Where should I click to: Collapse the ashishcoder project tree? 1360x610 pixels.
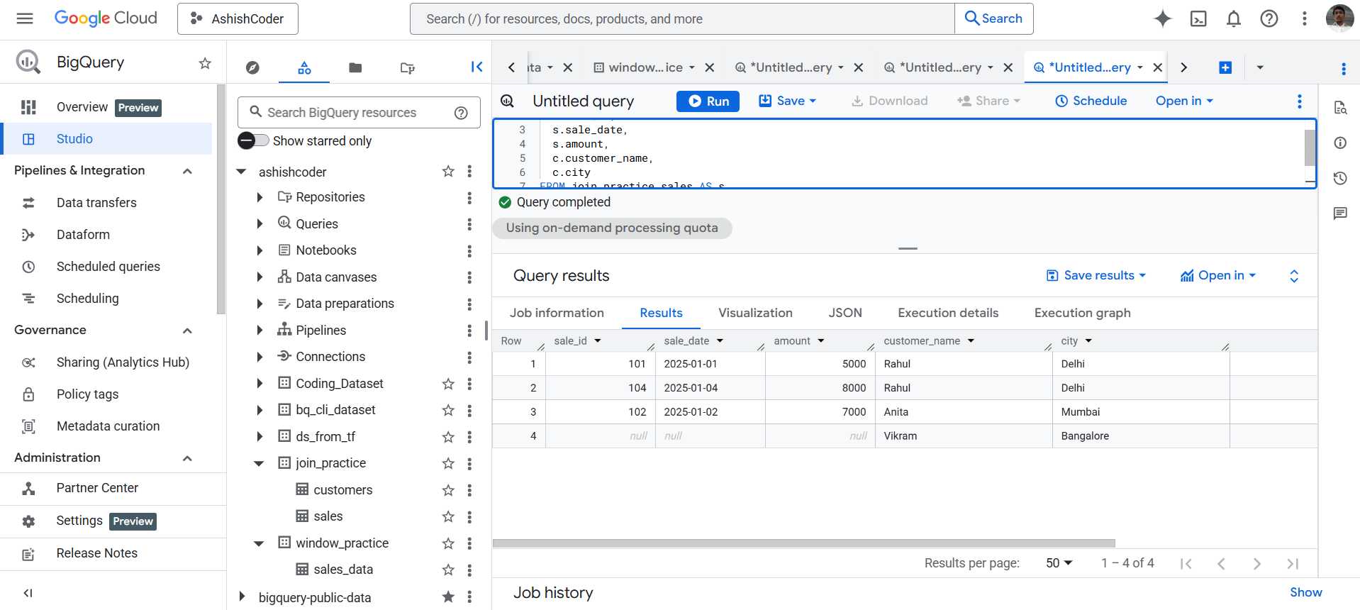click(x=241, y=172)
